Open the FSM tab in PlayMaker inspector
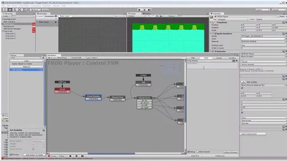287x161 pixels. [x=193, y=58]
